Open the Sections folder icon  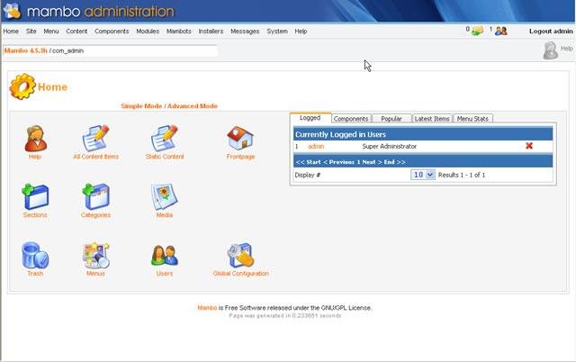35,196
